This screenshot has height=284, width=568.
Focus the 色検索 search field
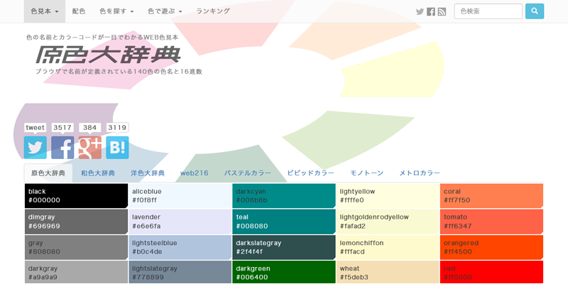pos(488,11)
